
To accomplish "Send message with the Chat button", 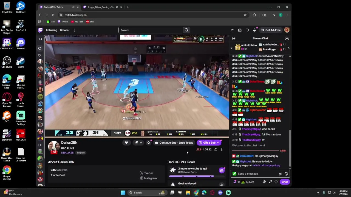I will [285, 182].
